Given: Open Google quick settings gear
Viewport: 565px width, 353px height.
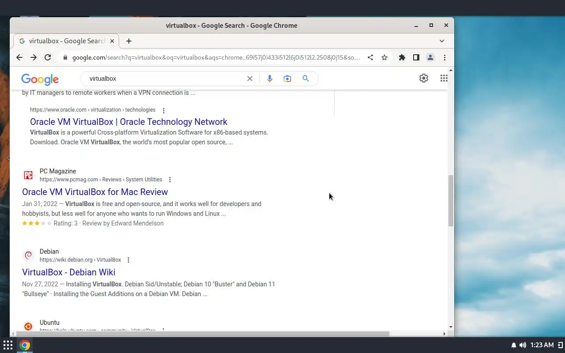Looking at the screenshot, I should pyautogui.click(x=424, y=78).
